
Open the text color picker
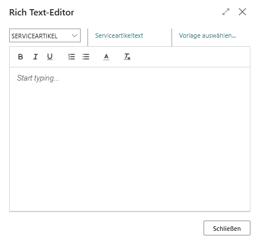pyautogui.click(x=106, y=57)
